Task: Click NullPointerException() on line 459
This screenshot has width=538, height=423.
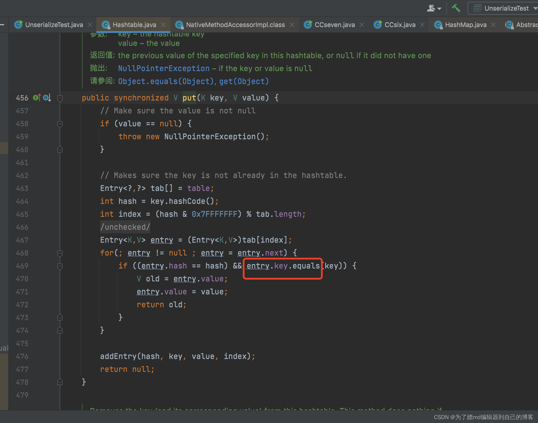Action: coord(214,137)
